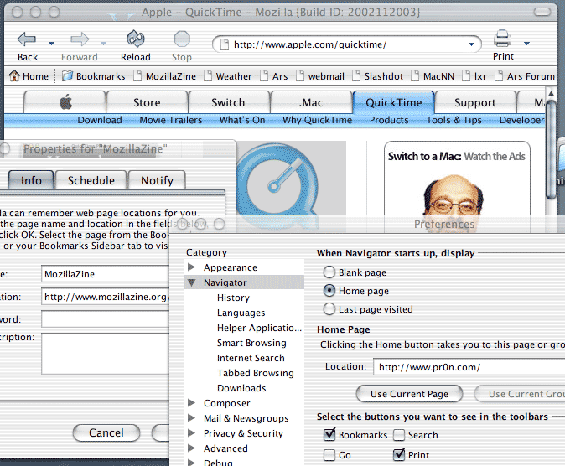
Task: Click the Home house icon
Action: coord(14,75)
